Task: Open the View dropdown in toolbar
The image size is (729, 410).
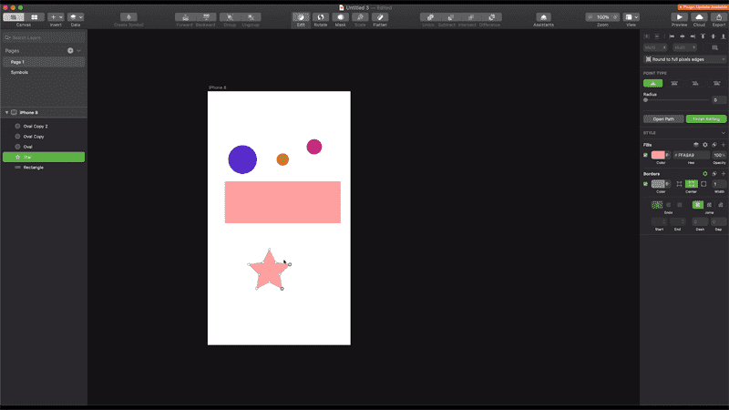Action: click(x=631, y=17)
